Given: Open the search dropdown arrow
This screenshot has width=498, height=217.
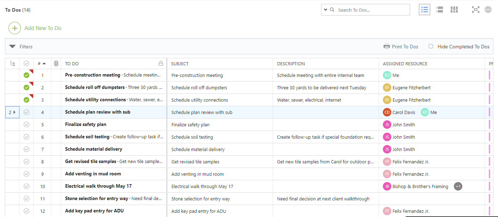Looking at the screenshot, I should (x=325, y=10).
